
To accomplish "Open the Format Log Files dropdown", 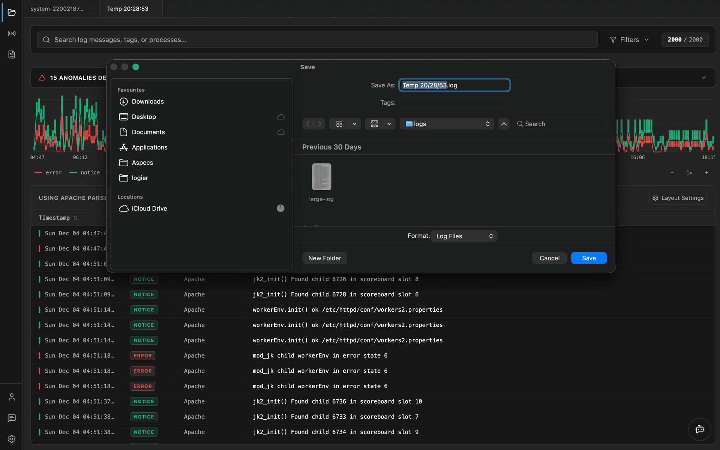I will [x=464, y=236].
